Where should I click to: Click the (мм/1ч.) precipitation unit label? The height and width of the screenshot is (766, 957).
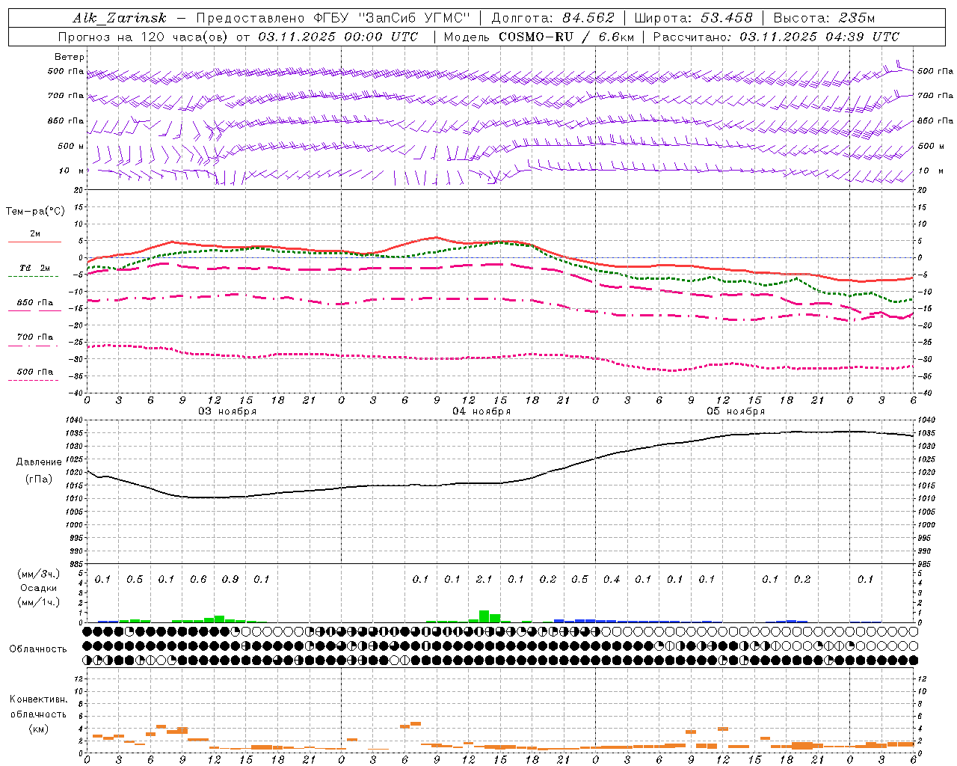pos(39,602)
